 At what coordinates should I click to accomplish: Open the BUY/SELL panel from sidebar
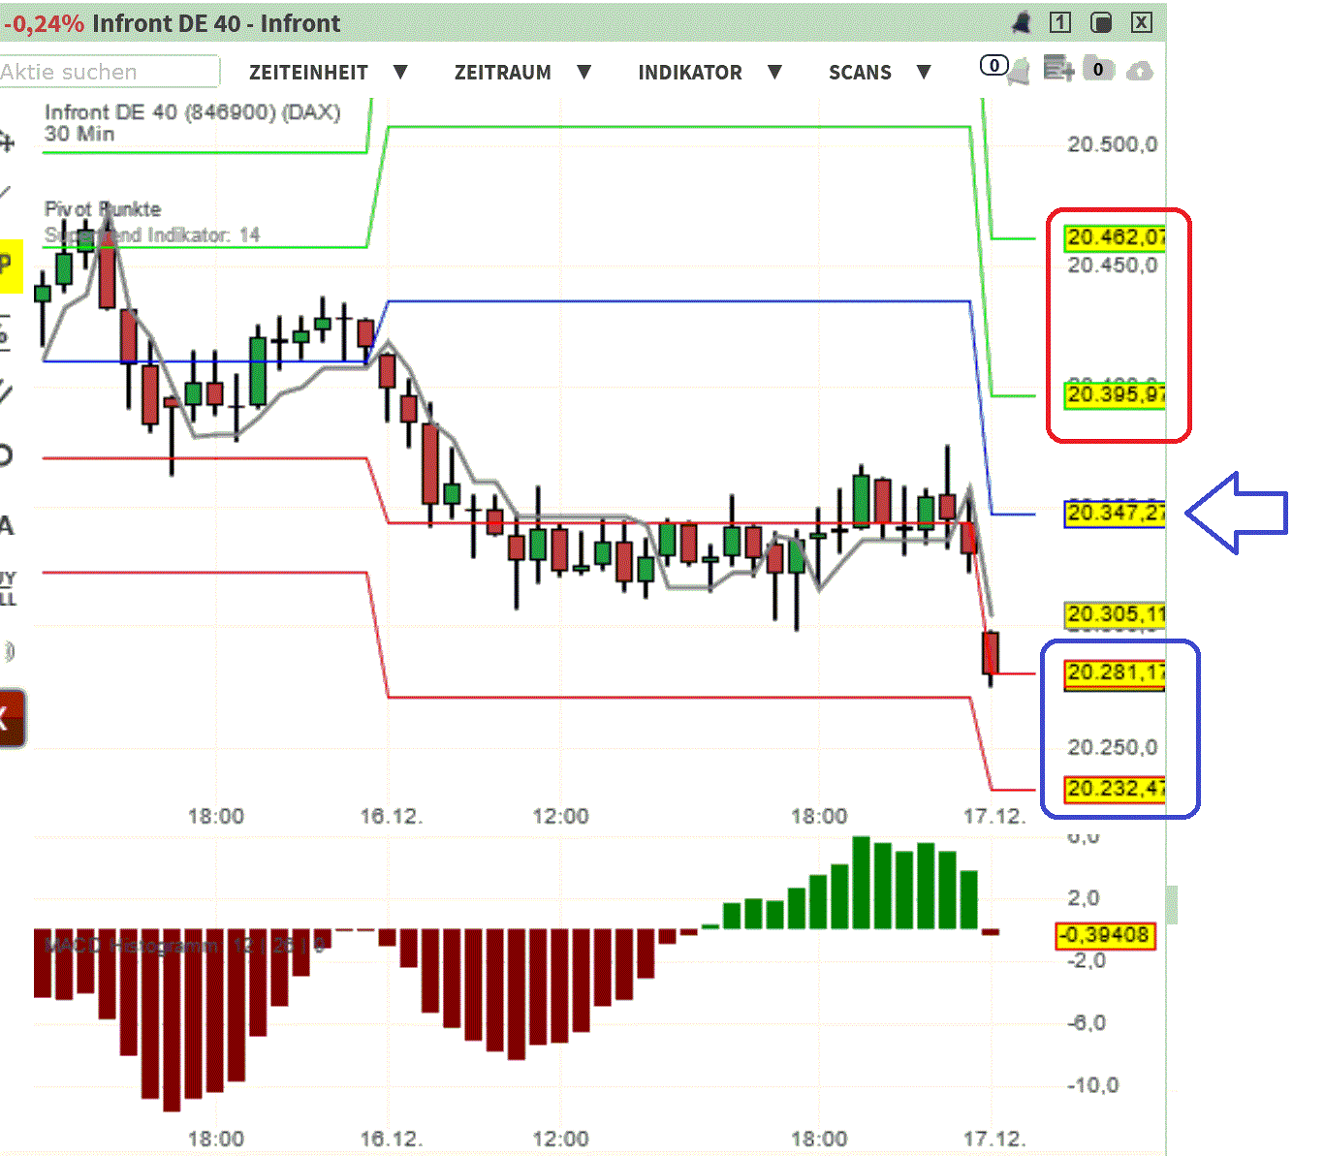[x=8, y=588]
